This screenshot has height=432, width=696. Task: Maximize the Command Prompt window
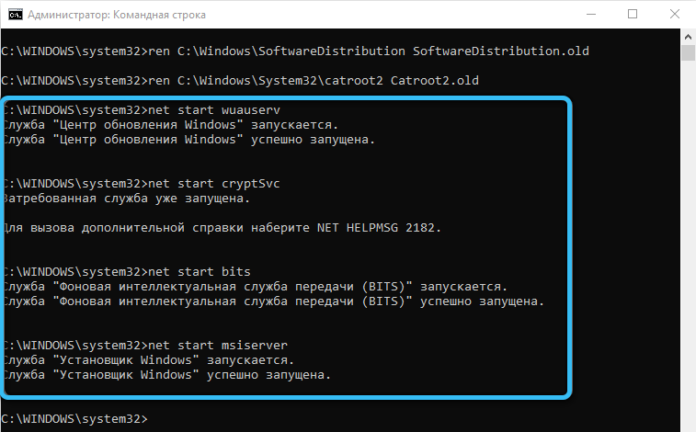pos(633,14)
